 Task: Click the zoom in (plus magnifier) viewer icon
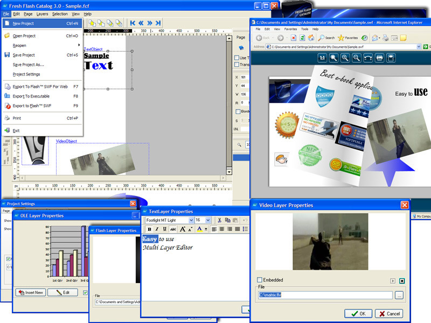[345, 58]
